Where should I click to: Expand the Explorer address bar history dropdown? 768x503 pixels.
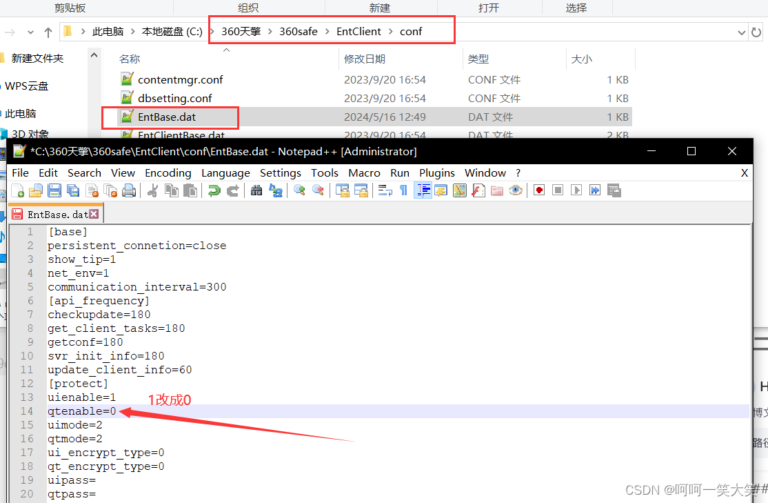[x=742, y=32]
